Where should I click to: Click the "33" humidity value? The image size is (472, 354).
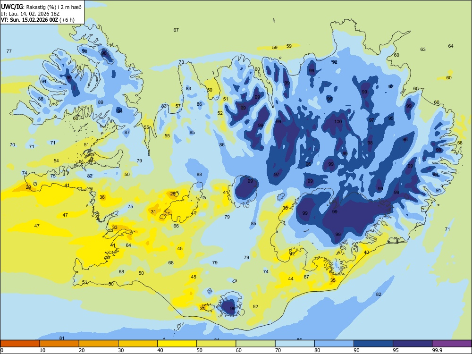coord(115,228)
